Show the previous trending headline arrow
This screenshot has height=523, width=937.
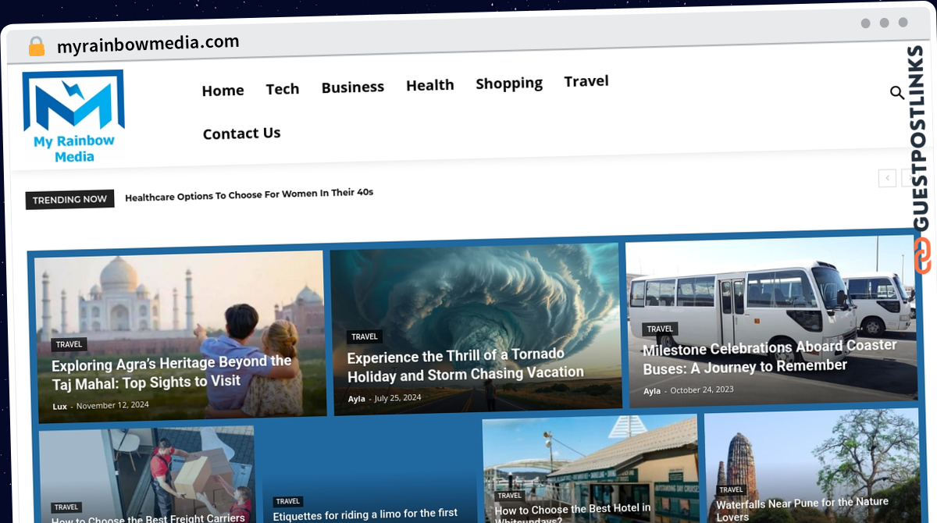coord(887,178)
